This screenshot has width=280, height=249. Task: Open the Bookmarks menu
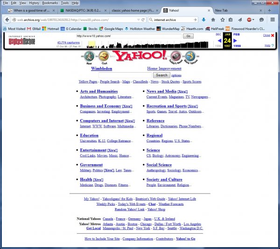[x=50, y=3]
